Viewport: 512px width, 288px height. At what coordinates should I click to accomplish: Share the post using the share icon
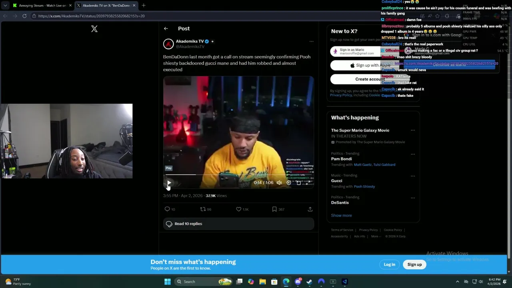click(x=310, y=209)
